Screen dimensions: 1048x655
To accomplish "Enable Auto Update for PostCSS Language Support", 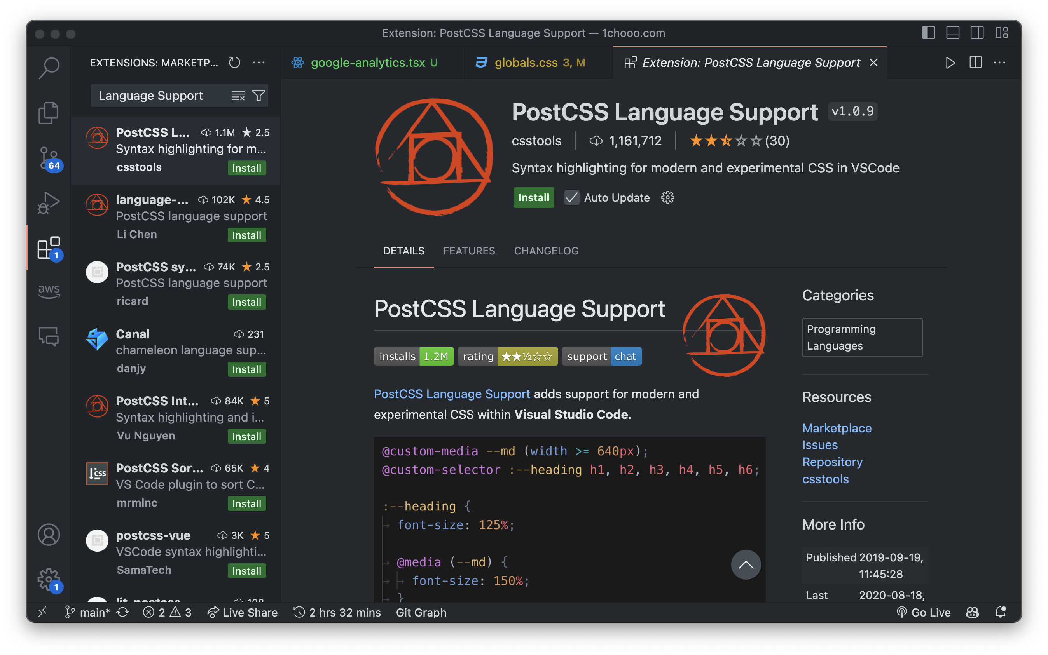I will point(571,197).
